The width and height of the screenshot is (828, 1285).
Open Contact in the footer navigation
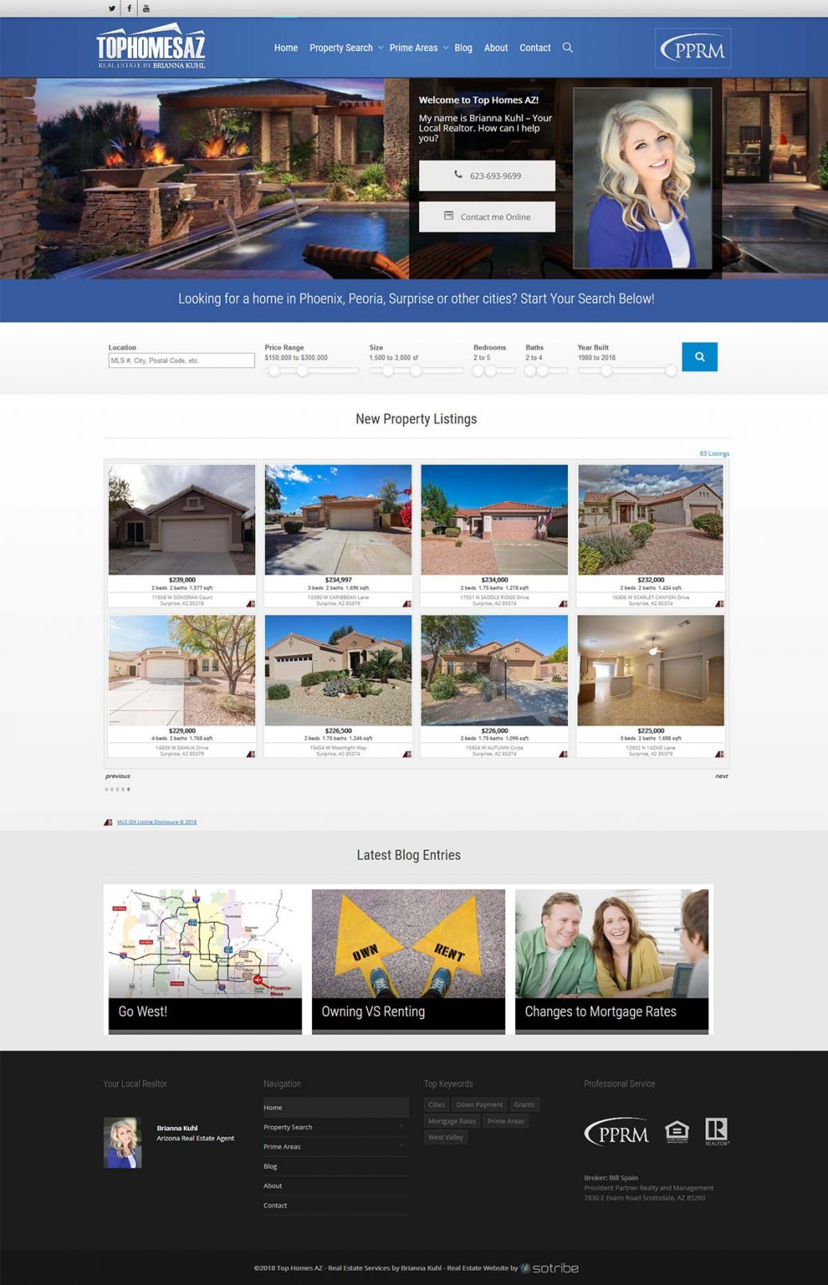[336, 1205]
